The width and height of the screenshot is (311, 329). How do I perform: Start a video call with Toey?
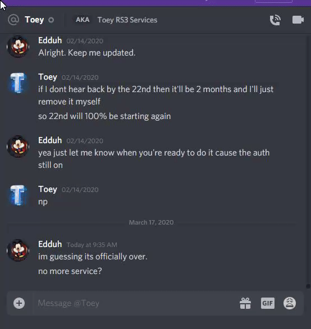(x=298, y=20)
